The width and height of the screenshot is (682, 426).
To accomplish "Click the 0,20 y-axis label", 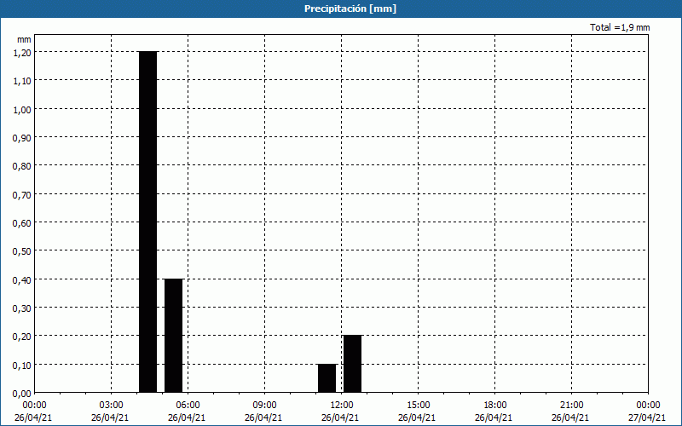I will tap(22, 337).
